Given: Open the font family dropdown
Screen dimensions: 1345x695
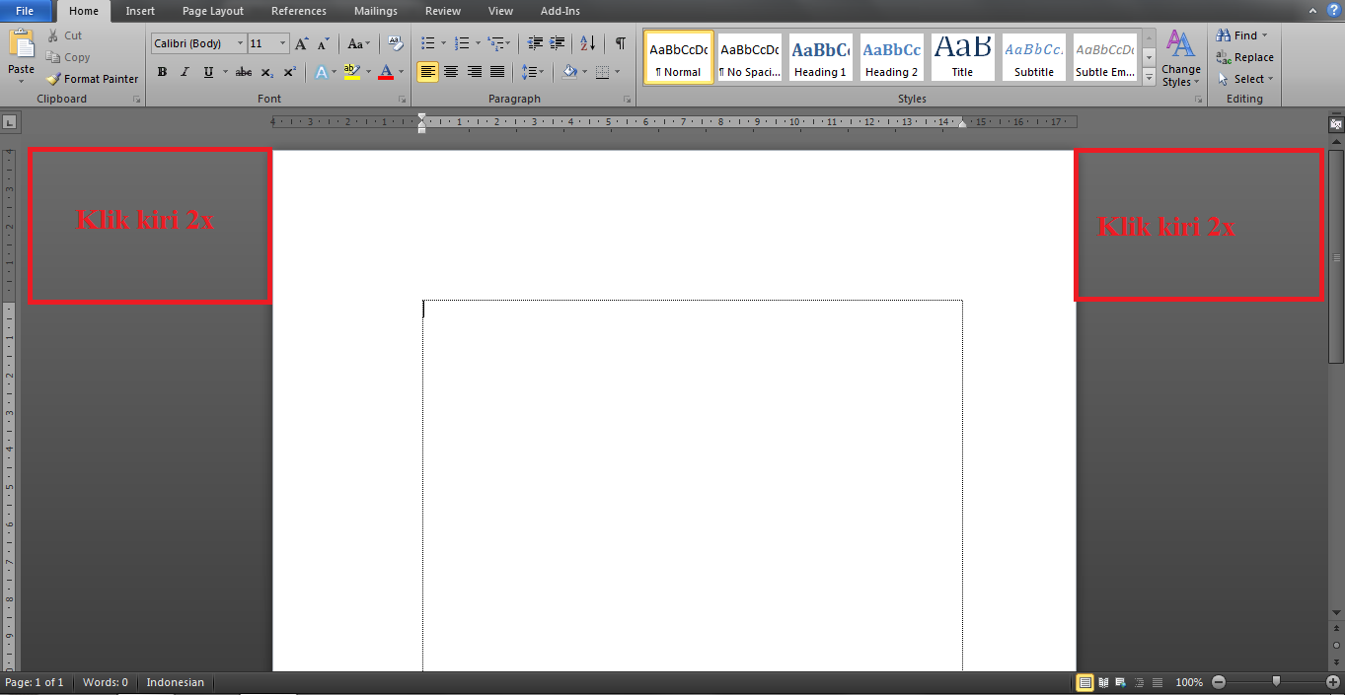Looking at the screenshot, I should (241, 43).
